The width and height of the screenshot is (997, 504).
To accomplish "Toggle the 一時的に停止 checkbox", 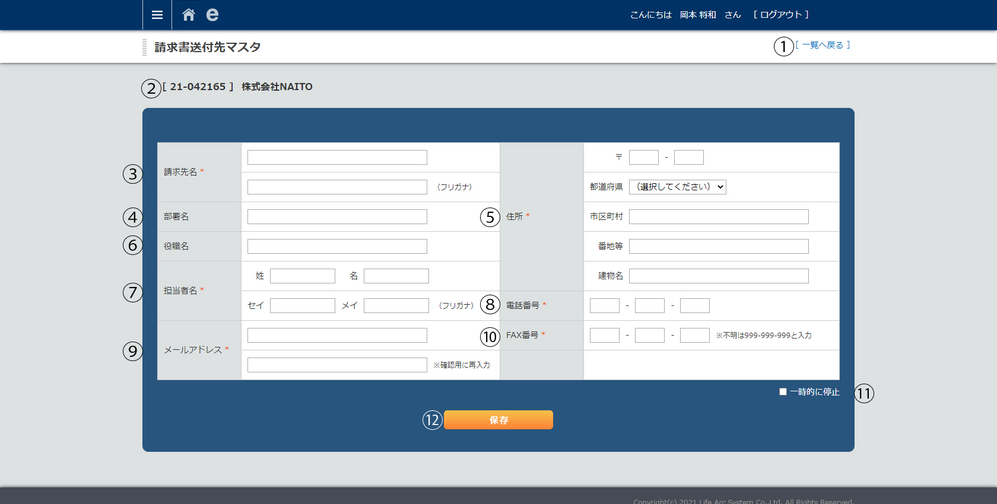I will click(783, 392).
